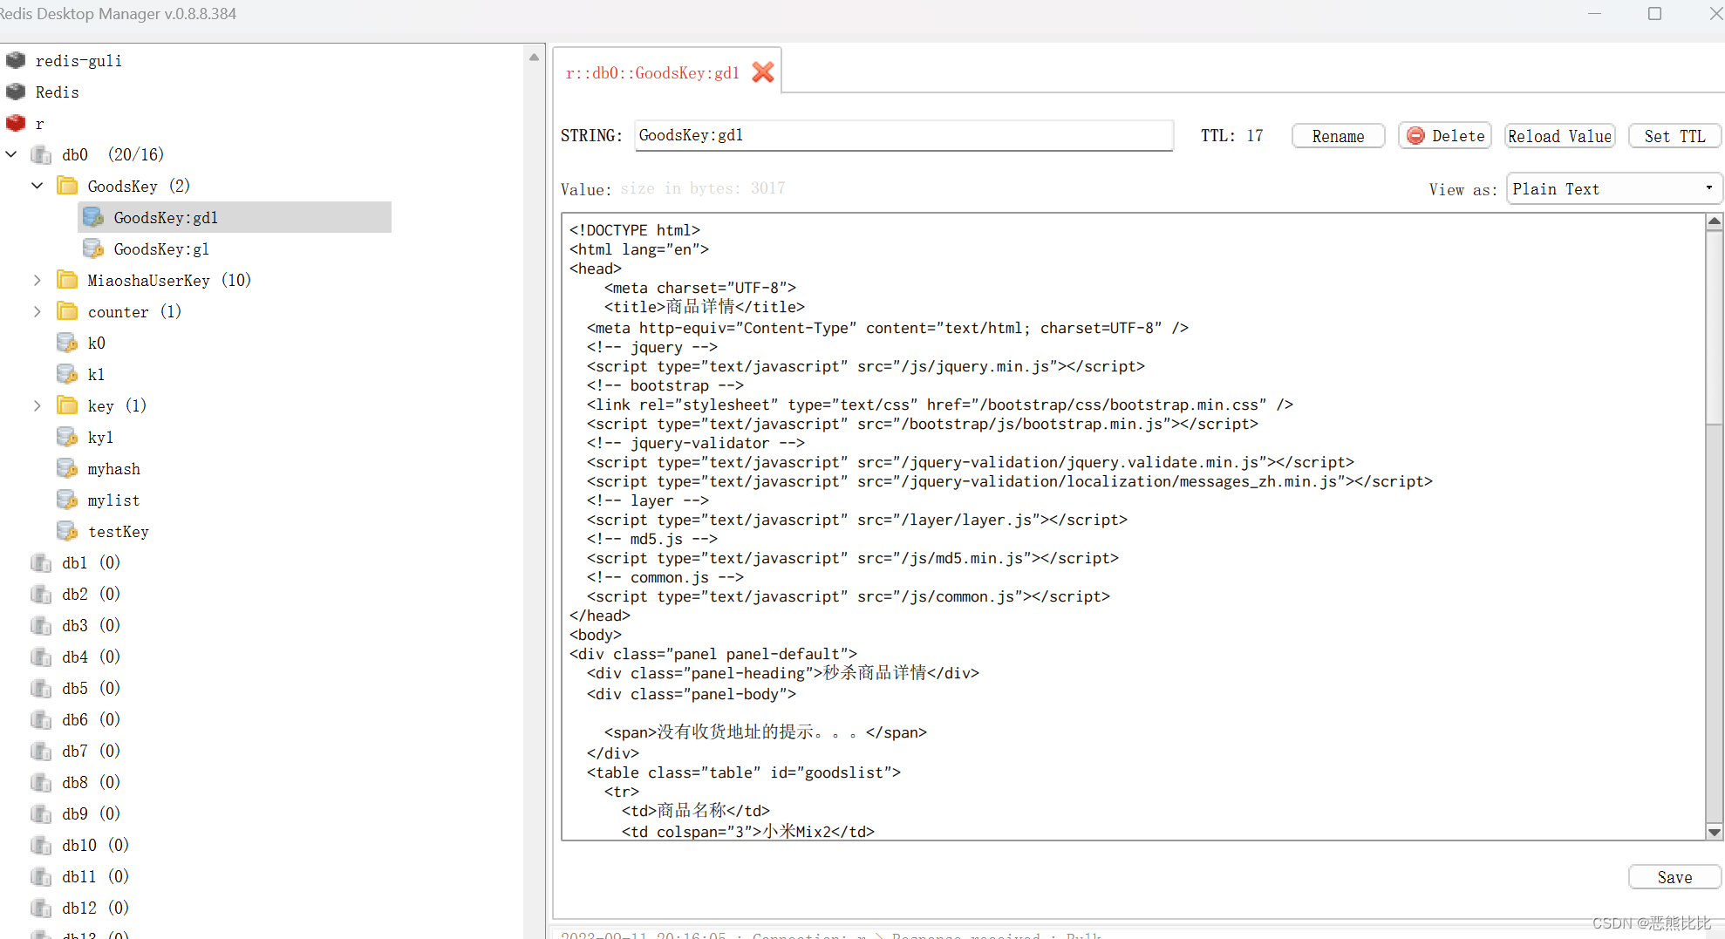Click the Redis connection server icon
Viewport: 1725px width, 939px height.
[16, 92]
